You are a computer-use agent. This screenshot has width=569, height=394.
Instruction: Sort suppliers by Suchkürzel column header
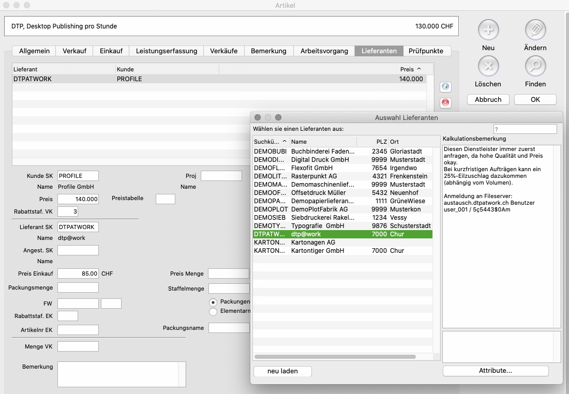(271, 142)
